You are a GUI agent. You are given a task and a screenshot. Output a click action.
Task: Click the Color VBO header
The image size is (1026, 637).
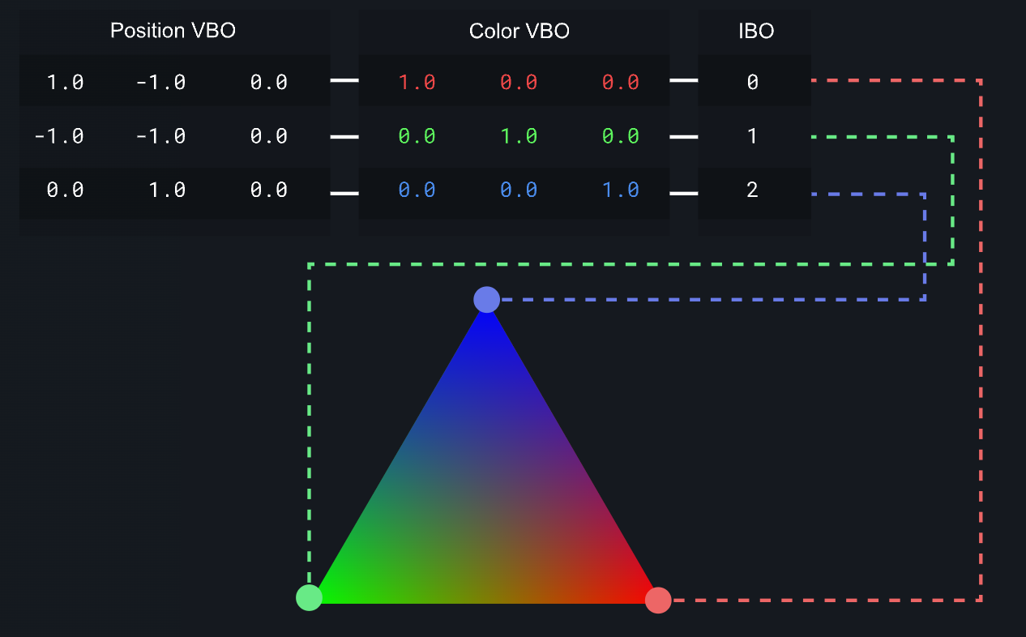pos(519,32)
